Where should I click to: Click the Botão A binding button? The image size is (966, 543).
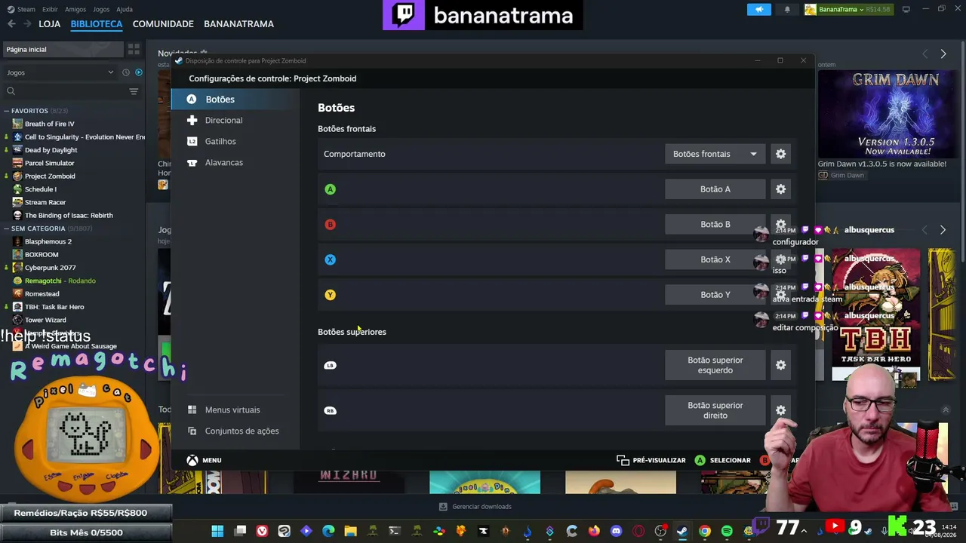[715, 189]
